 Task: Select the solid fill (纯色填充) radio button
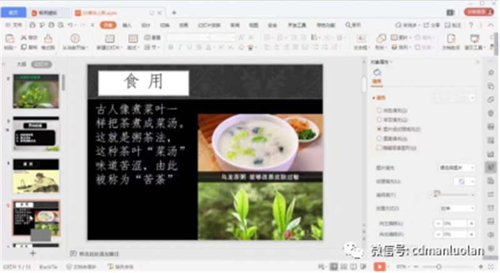pos(379,110)
